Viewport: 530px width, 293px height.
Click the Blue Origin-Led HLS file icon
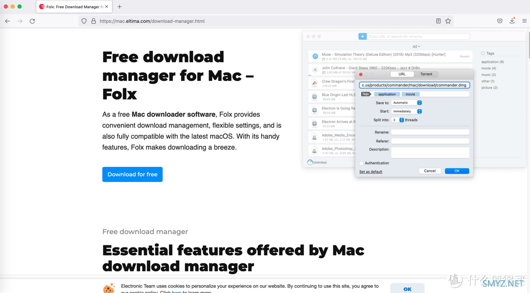315,97
